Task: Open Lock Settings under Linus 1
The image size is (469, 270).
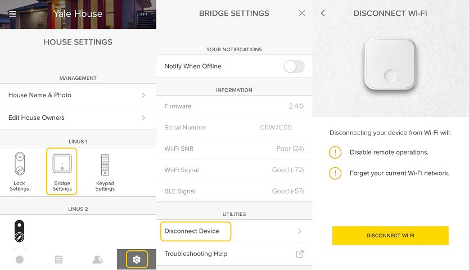Action: pos(20,172)
